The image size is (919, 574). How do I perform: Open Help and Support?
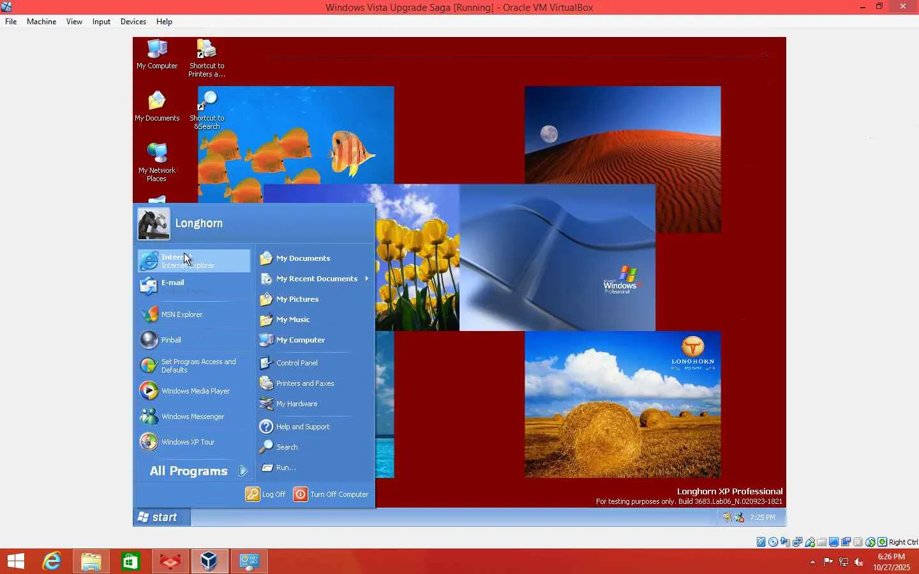point(315,427)
